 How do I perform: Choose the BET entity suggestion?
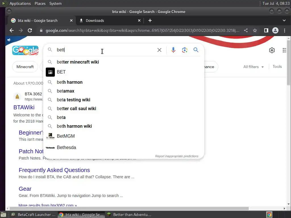(124, 72)
